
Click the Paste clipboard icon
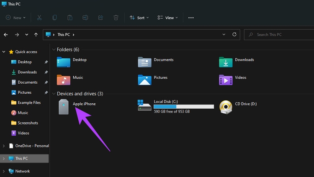pyautogui.click(x=70, y=18)
